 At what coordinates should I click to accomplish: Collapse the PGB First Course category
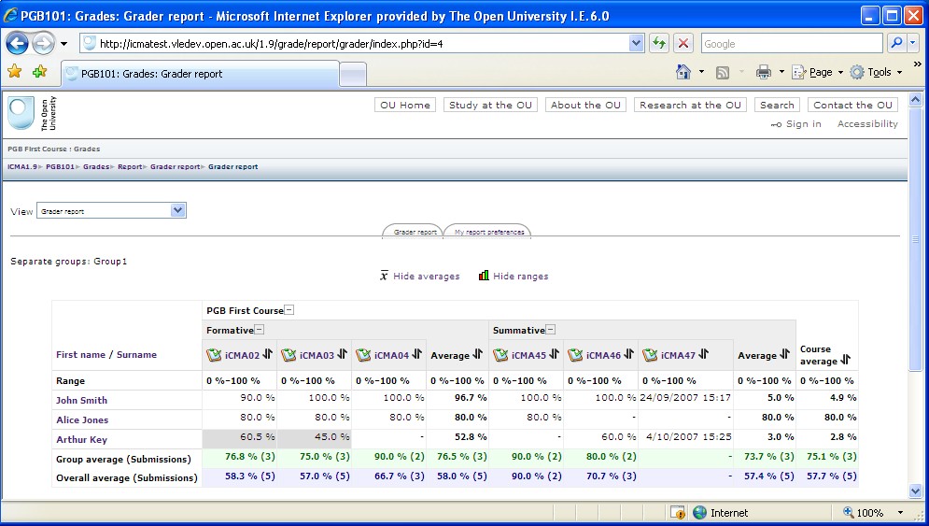click(289, 310)
